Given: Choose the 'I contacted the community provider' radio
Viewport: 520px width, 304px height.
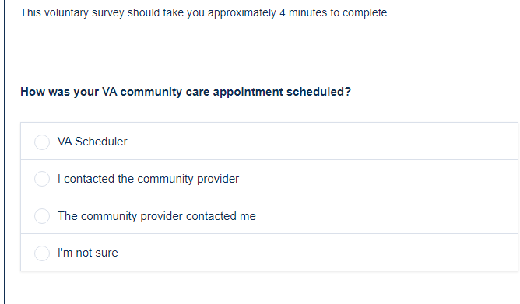Looking at the screenshot, I should click(42, 179).
